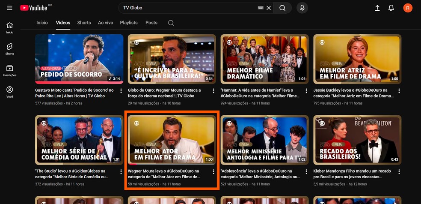
Task: Play 'É incrível para a cultura brasileira' thumbnail
Action: (x=172, y=59)
